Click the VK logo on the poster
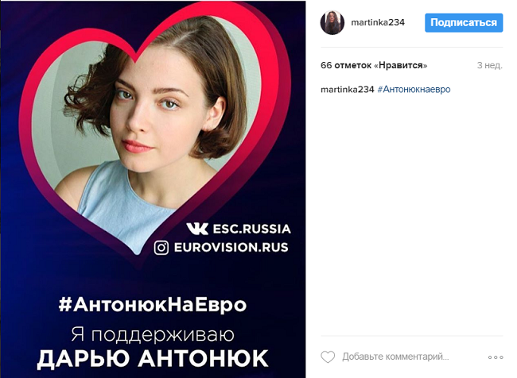This screenshot has width=517, height=378. tap(197, 229)
